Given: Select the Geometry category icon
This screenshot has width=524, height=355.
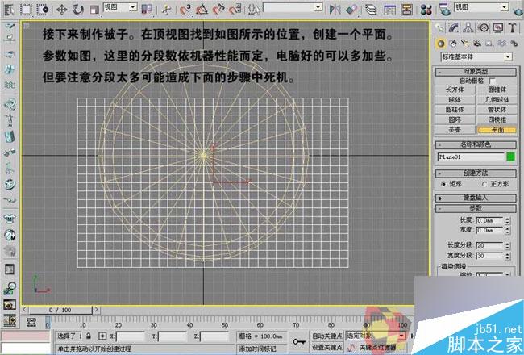Looking at the screenshot, I should (441, 44).
